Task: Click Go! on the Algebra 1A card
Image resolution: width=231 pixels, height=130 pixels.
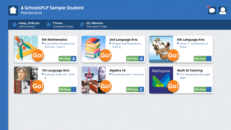Action: pyautogui.click(x=105, y=86)
